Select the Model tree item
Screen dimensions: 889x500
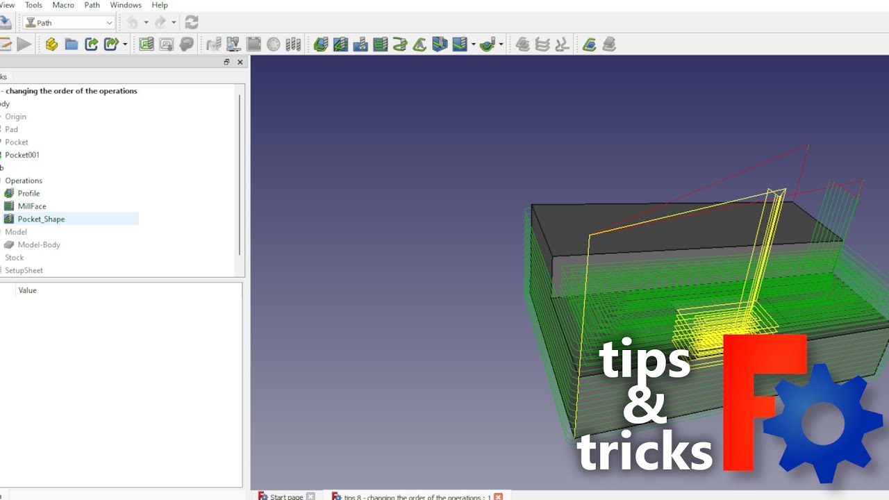click(x=16, y=232)
